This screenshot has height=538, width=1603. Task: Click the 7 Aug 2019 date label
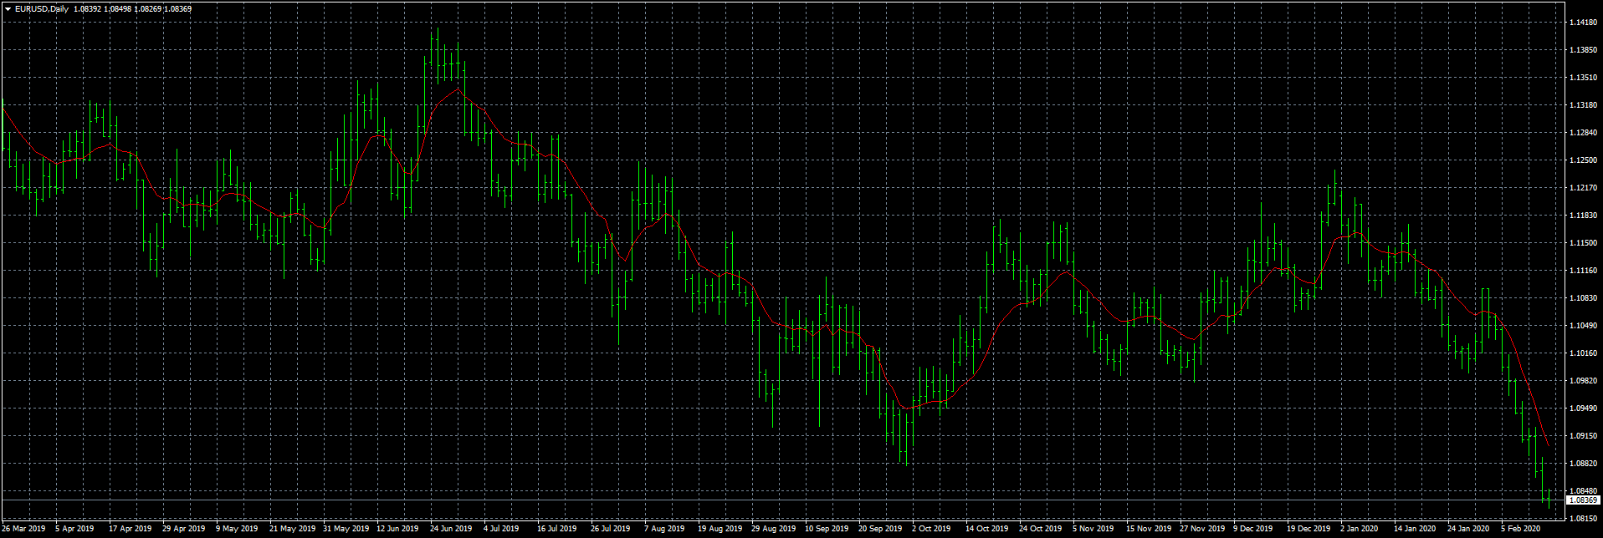coord(664,529)
